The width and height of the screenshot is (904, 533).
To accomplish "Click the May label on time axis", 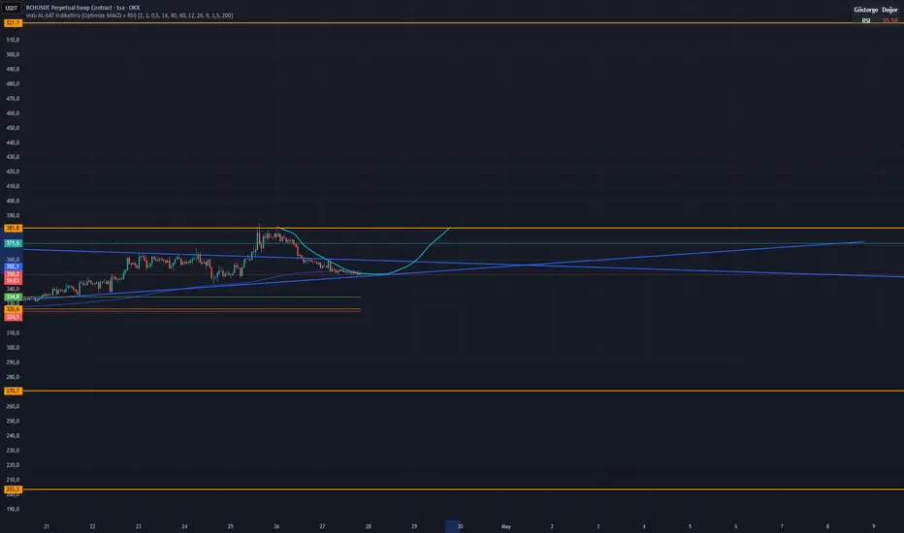I will tap(506, 526).
